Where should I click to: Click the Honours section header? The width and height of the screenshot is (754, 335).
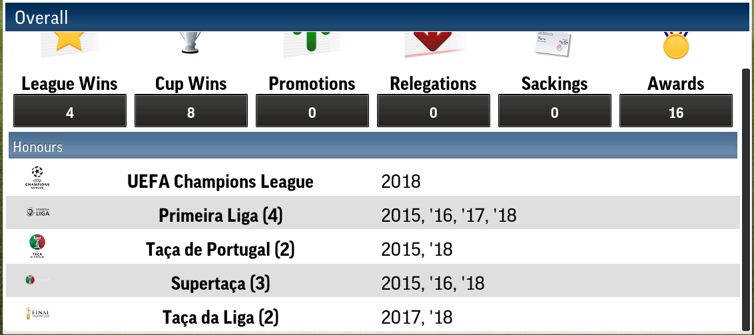click(x=372, y=146)
